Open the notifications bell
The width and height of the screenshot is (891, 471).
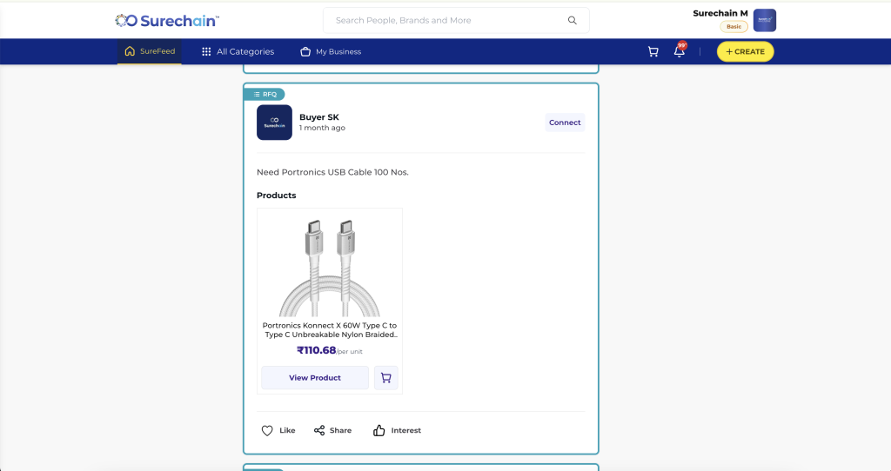point(679,51)
